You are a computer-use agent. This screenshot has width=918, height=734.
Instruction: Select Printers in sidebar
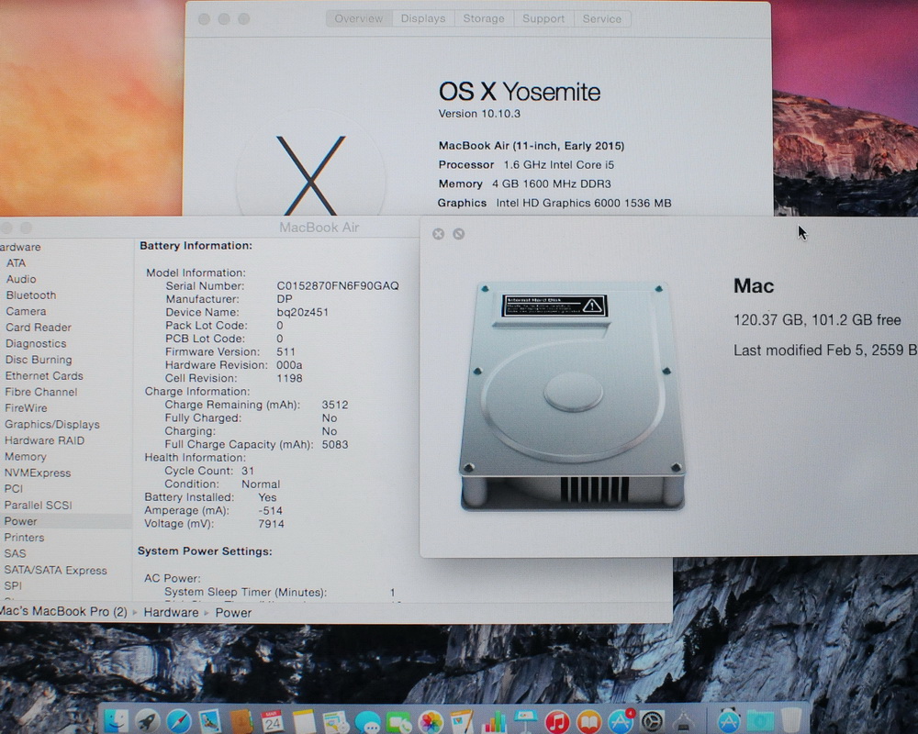pos(24,538)
